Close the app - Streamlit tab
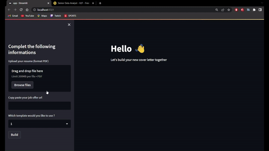 48,3
